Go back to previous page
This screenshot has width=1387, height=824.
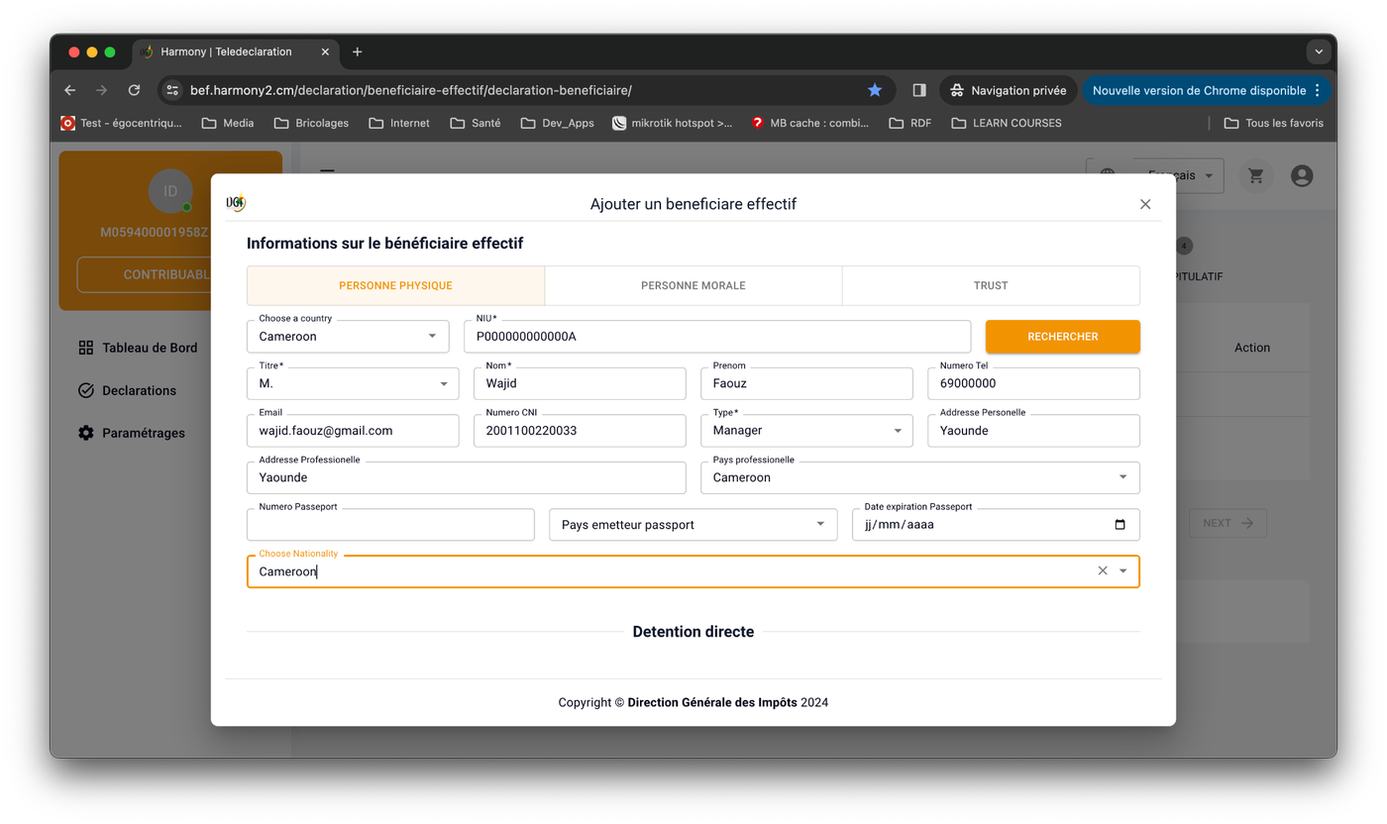[x=70, y=90]
